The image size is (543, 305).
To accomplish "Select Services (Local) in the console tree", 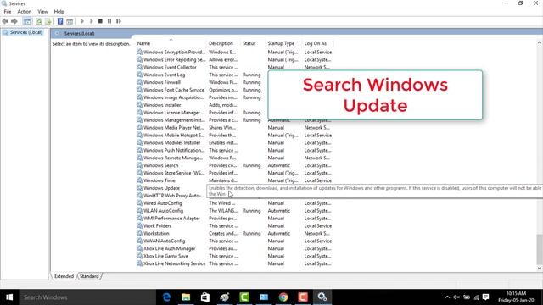I will pyautogui.click(x=26, y=32).
